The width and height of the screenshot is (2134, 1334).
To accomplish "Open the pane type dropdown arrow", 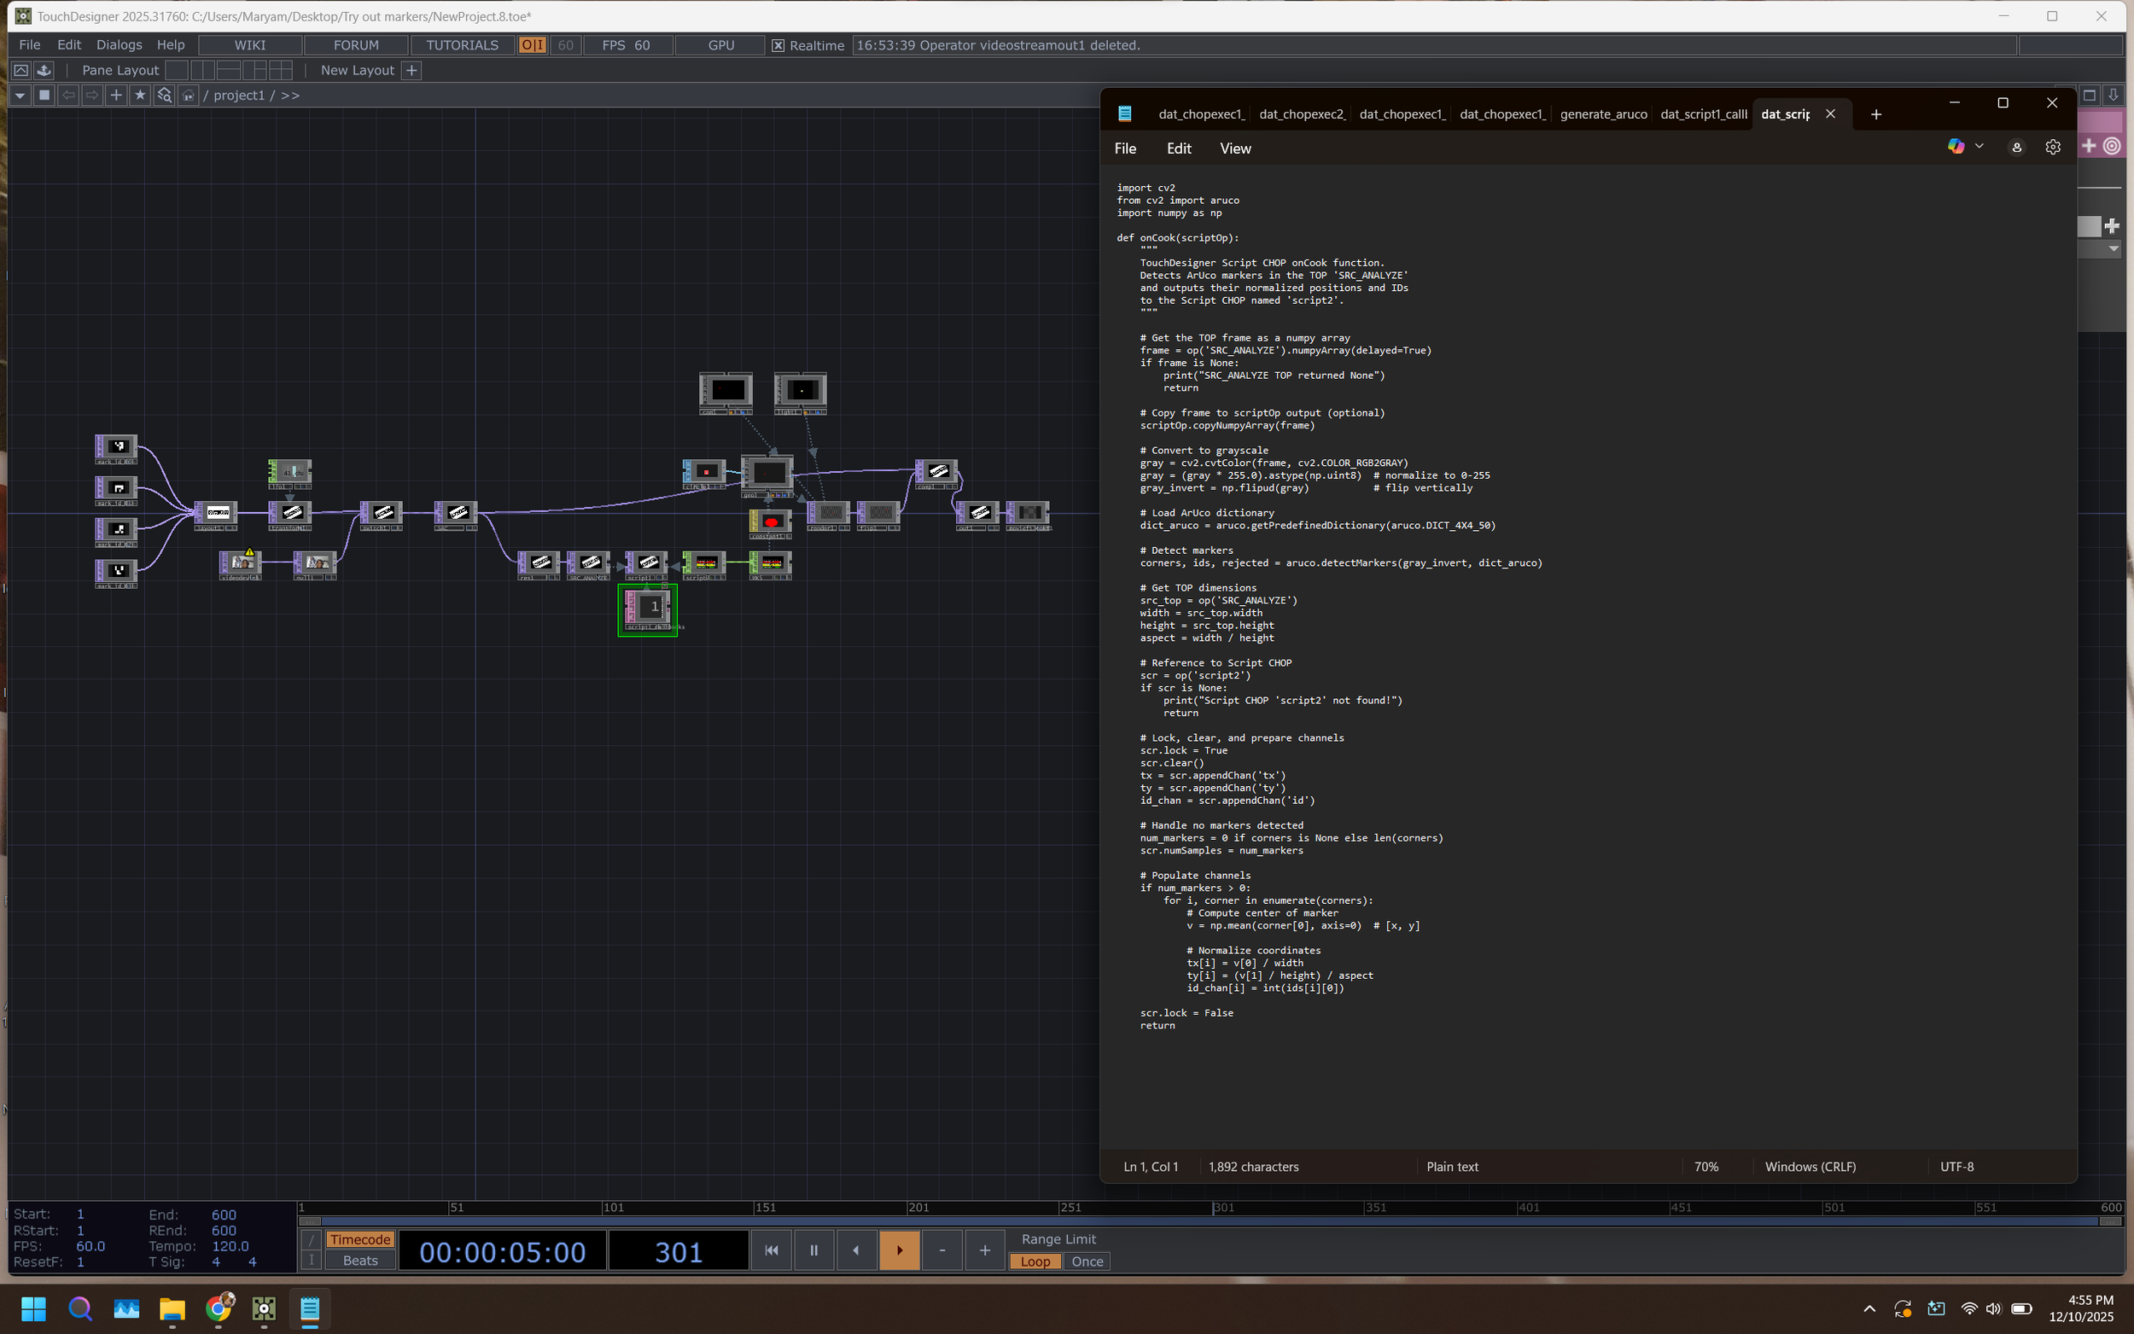I will click(x=20, y=96).
